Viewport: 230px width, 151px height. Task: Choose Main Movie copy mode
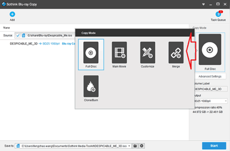tap(119, 55)
